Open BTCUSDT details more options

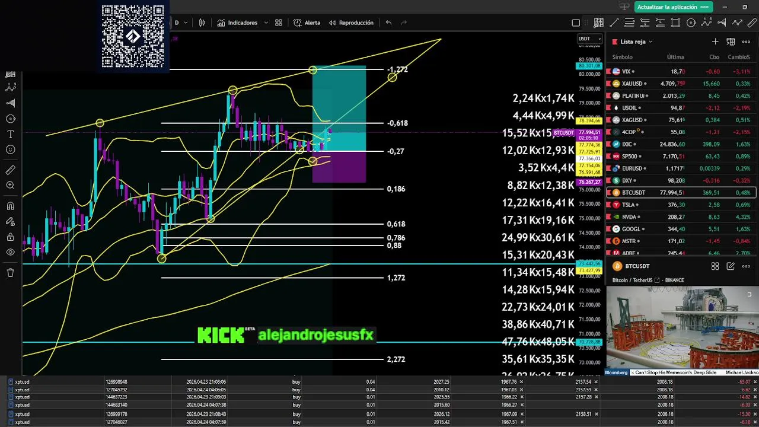(746, 266)
